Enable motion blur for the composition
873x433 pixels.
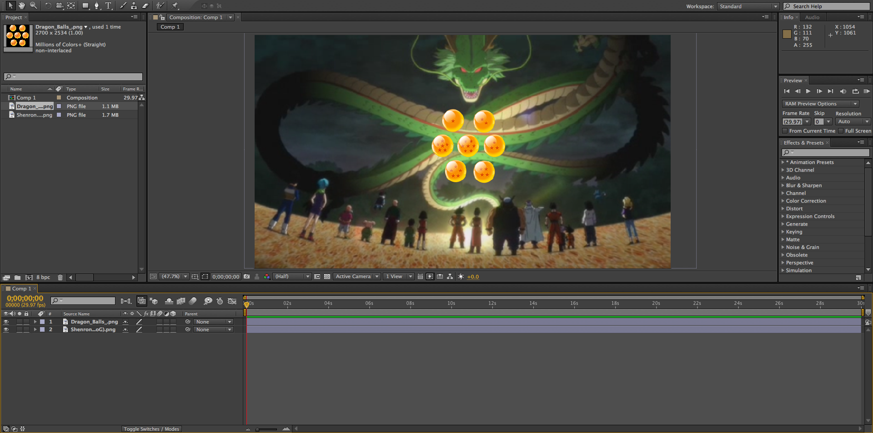point(193,301)
